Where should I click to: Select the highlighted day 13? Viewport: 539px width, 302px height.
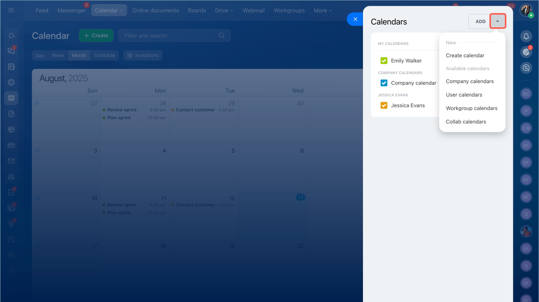point(300,197)
